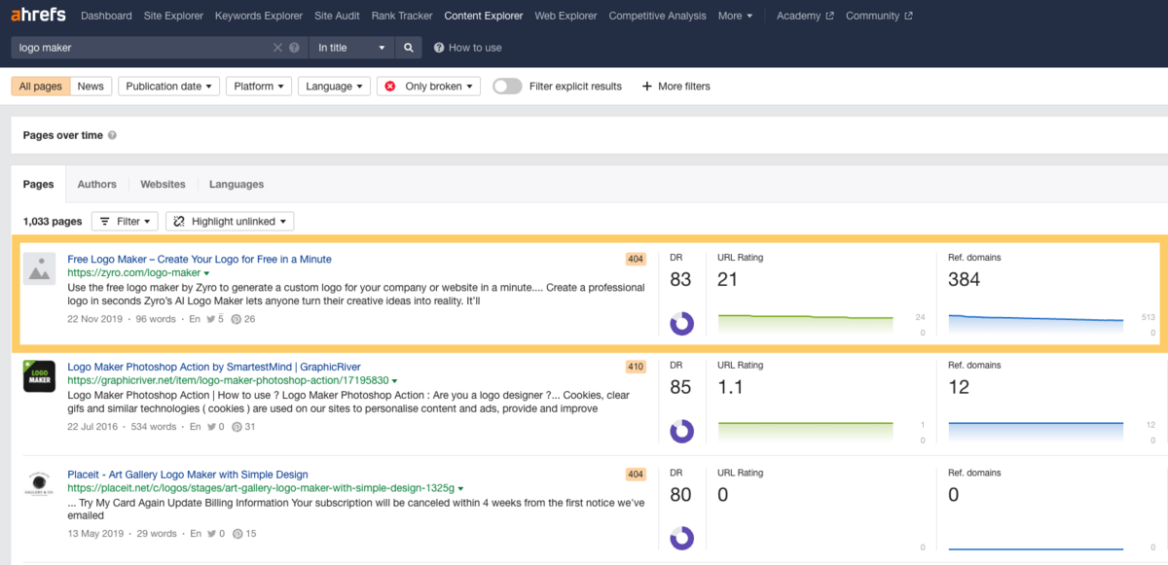Image resolution: width=1168 pixels, height=565 pixels.
Task: Open Keywords Explorer in the top menu
Action: pyautogui.click(x=259, y=16)
